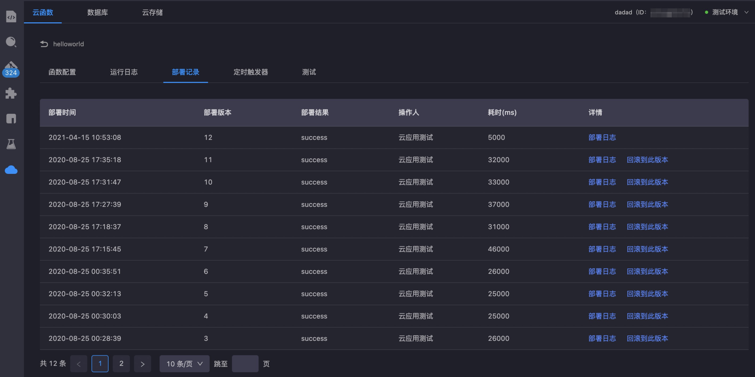View 部署日志 for version 4

(x=602, y=316)
